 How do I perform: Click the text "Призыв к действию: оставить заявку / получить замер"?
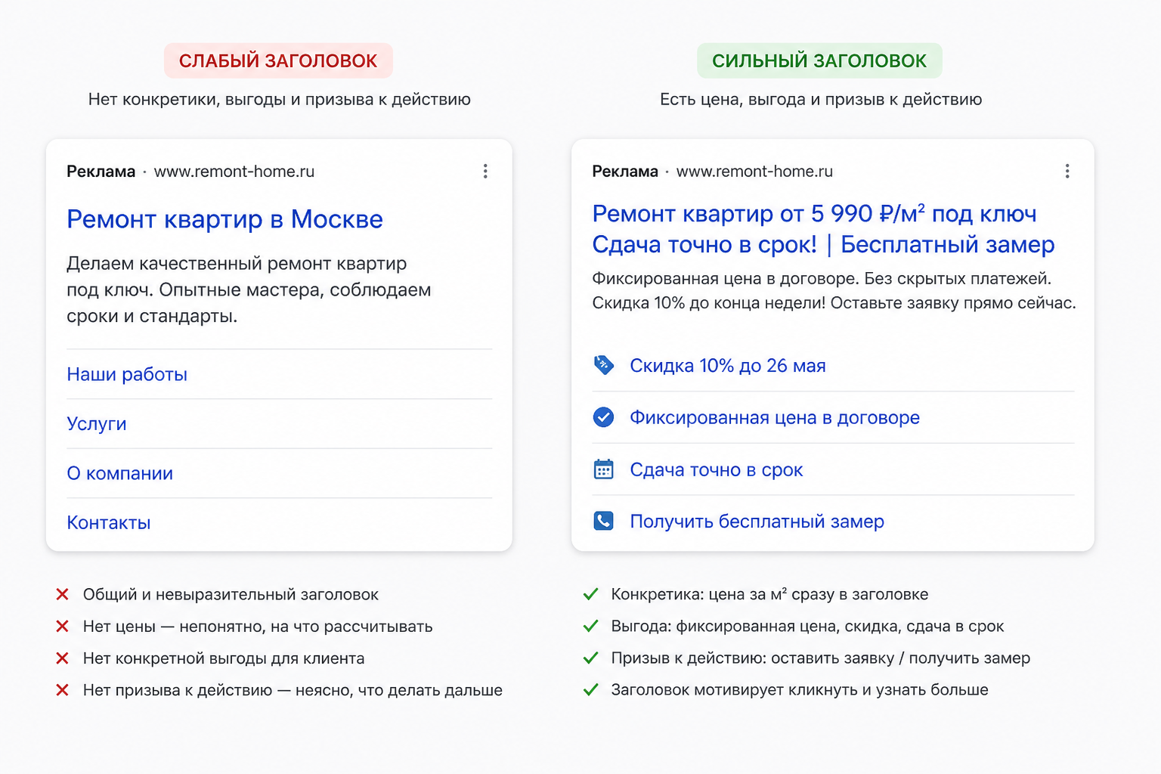click(x=821, y=658)
